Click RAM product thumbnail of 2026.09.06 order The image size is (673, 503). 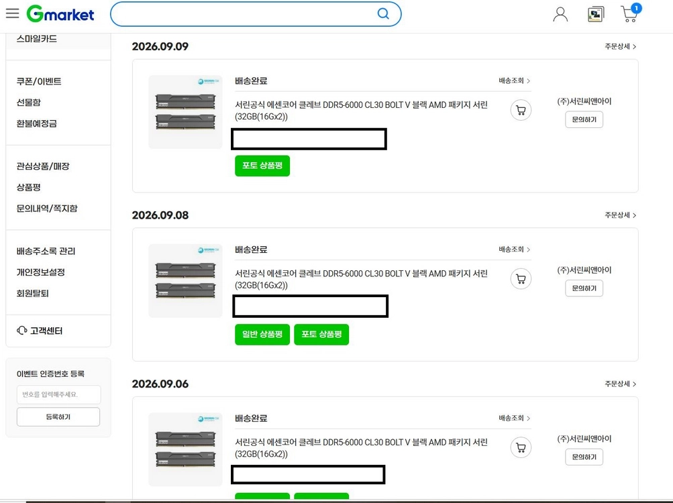tap(185, 449)
